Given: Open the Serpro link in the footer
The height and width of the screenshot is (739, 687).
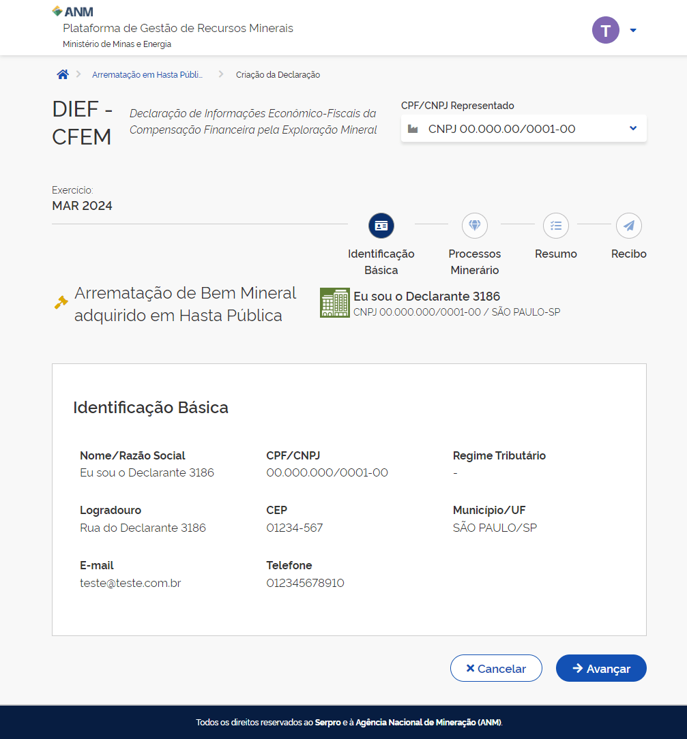Looking at the screenshot, I should coord(327,722).
